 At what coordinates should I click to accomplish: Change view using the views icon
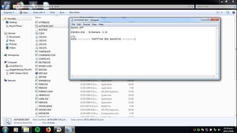coord(218,13)
